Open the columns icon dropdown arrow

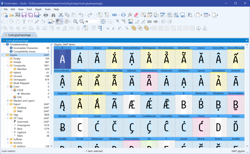click(209, 15)
